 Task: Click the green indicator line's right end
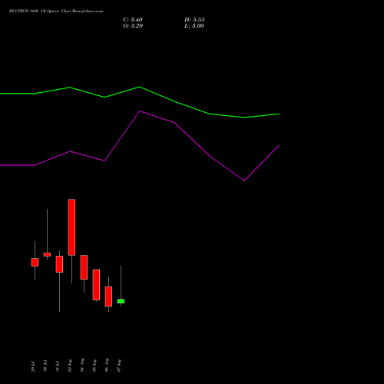279,114
